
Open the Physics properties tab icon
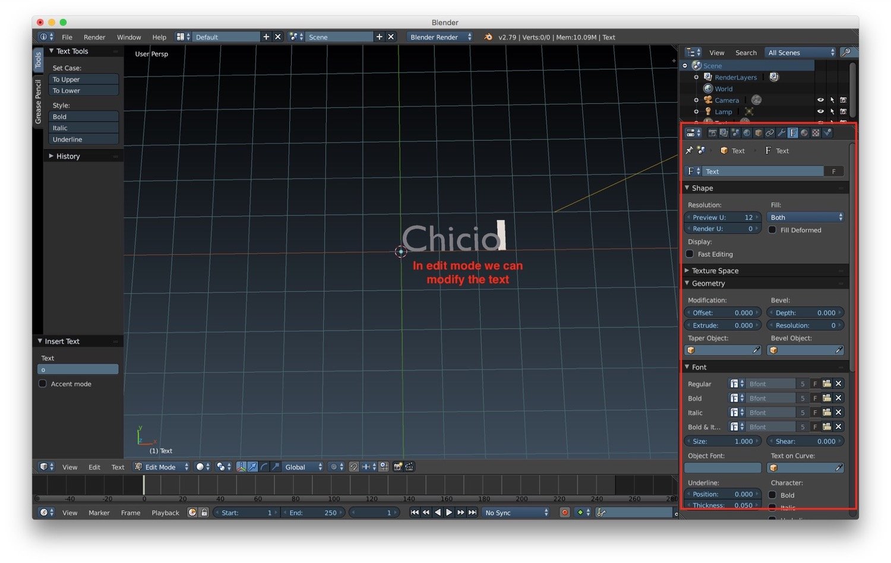pyautogui.click(x=827, y=133)
